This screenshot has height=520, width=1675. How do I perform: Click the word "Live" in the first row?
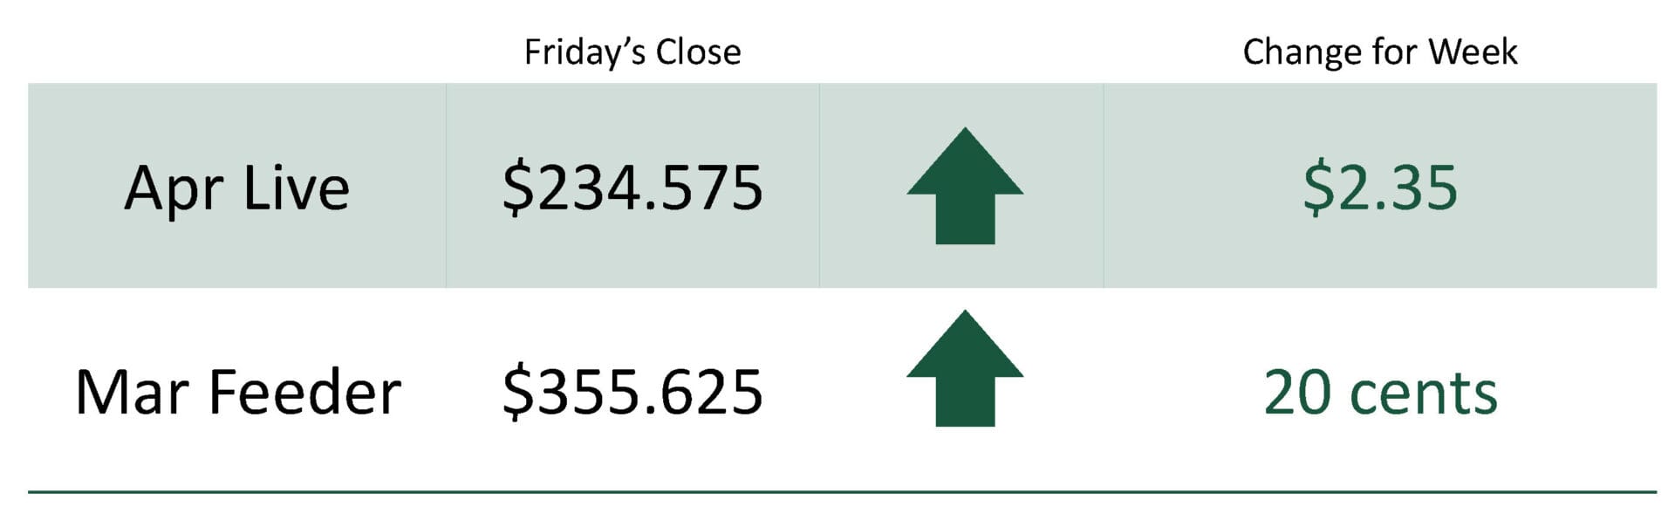[297, 188]
